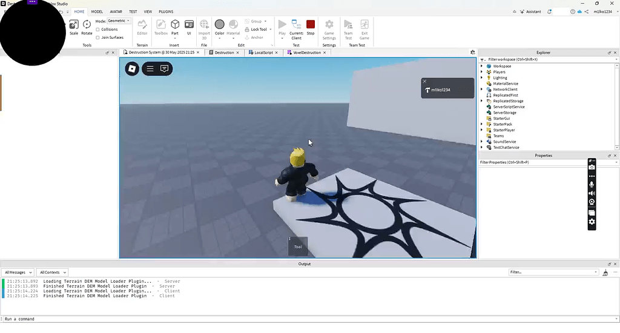Click the Play test button
Image resolution: width=620 pixels, height=333 pixels.
click(x=282, y=27)
